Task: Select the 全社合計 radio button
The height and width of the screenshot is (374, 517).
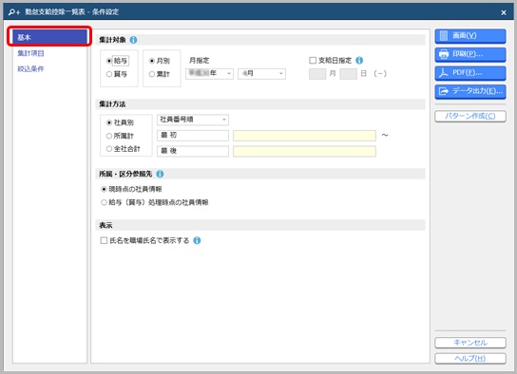Action: [x=109, y=149]
